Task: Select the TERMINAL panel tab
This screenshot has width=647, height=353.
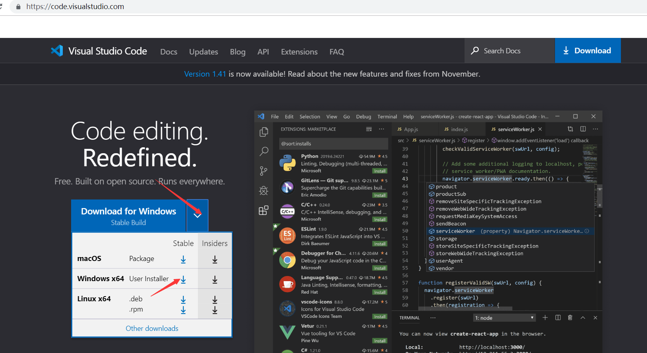Action: 410,318
